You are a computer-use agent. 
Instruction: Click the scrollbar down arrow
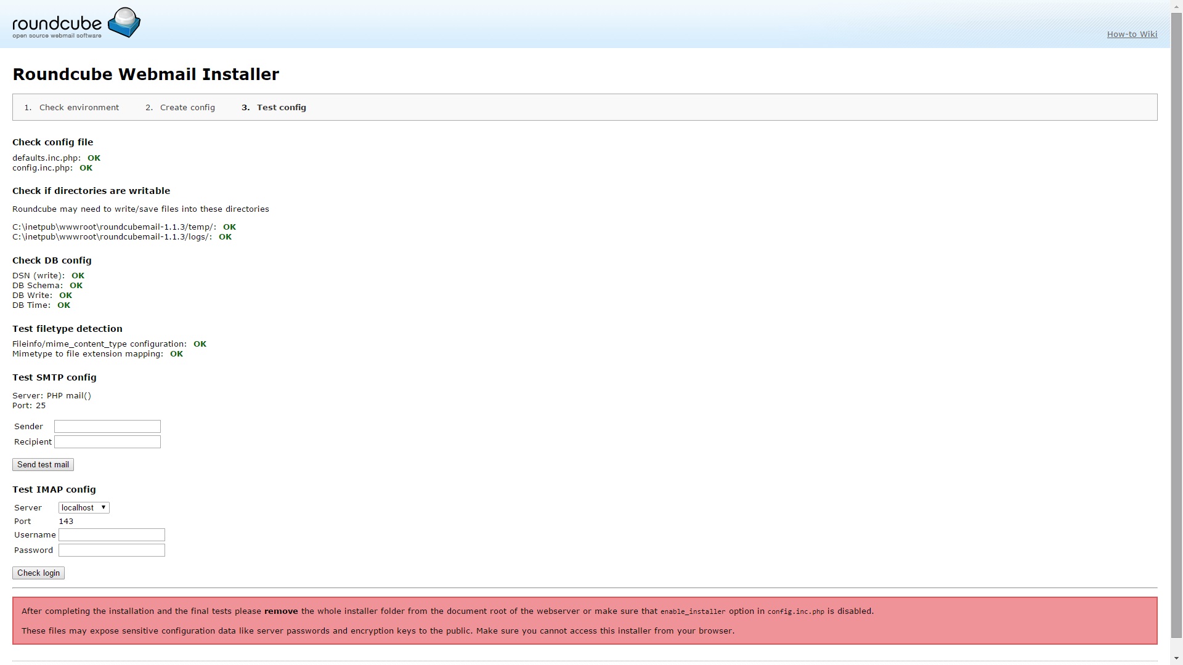[1176, 659]
